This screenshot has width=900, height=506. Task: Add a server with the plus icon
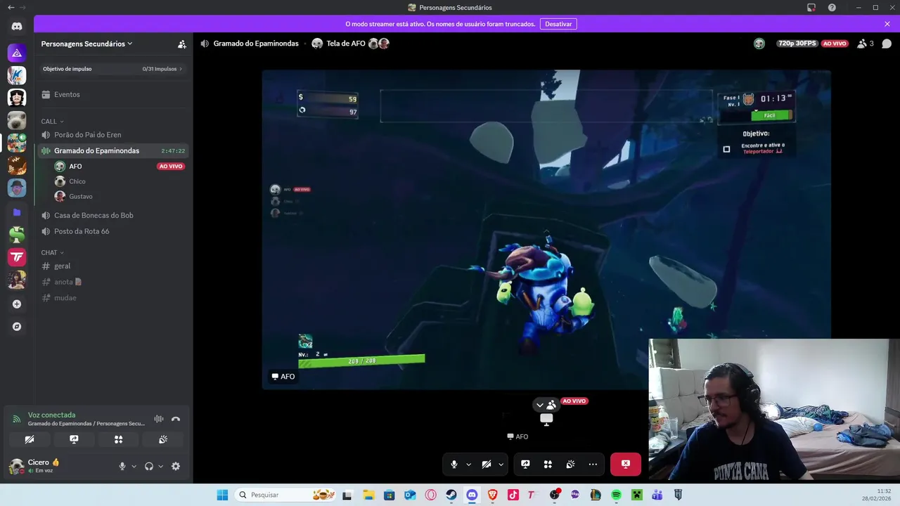pos(17,304)
